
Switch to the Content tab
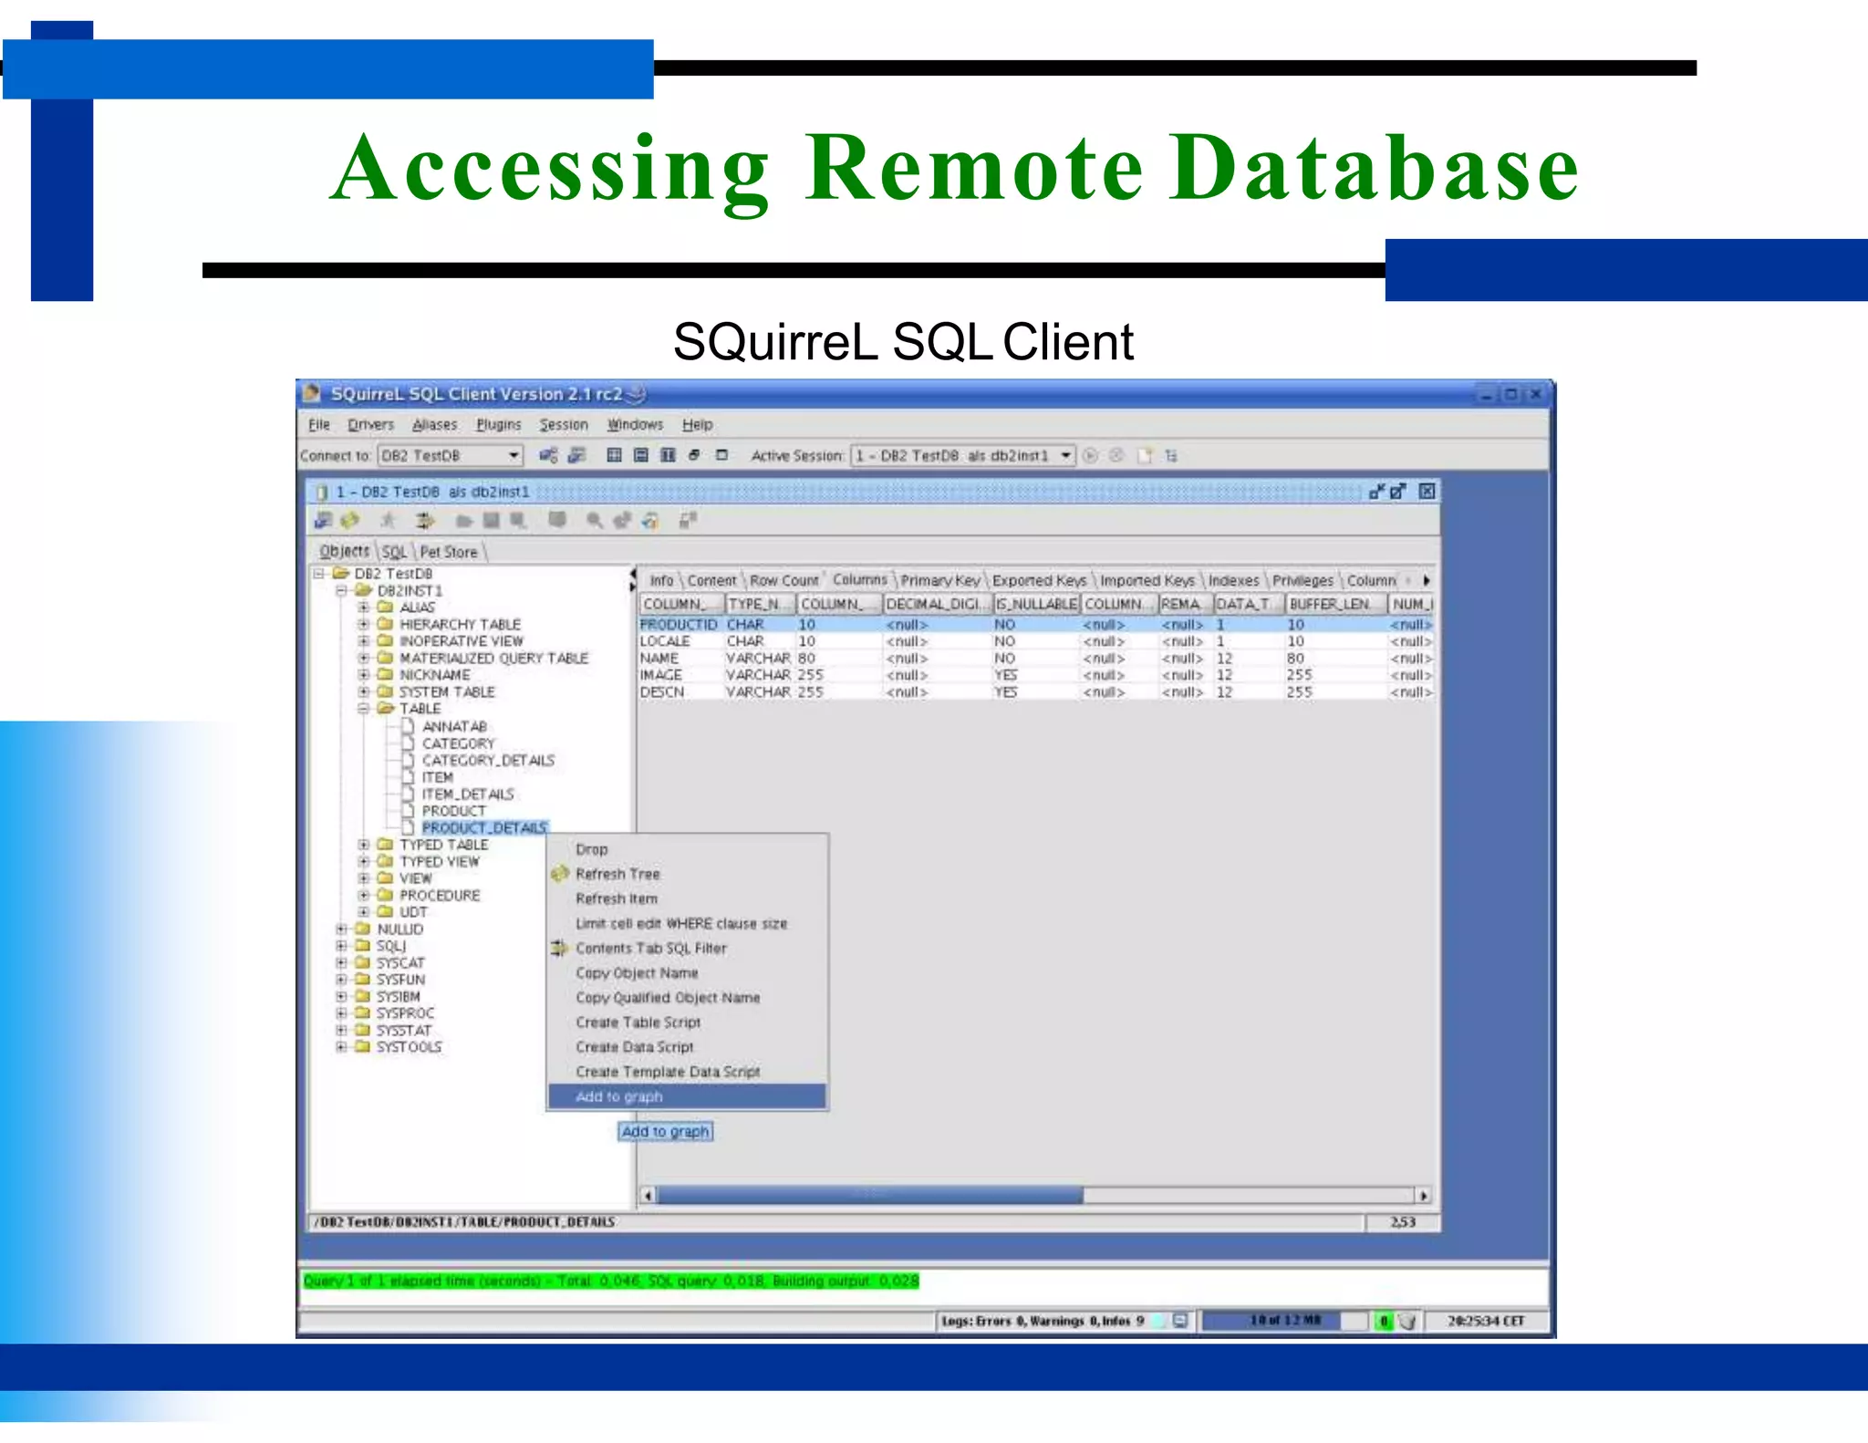click(711, 580)
